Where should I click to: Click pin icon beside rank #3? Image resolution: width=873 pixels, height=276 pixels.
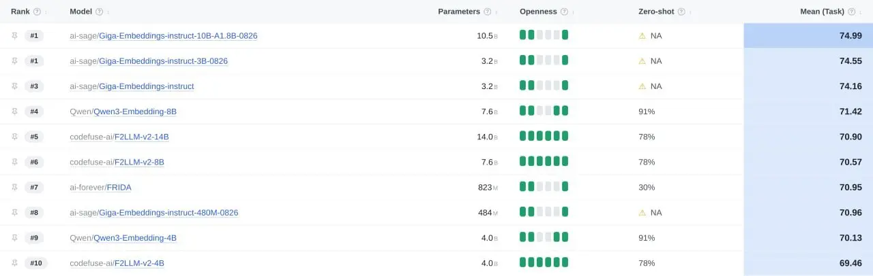(x=14, y=86)
